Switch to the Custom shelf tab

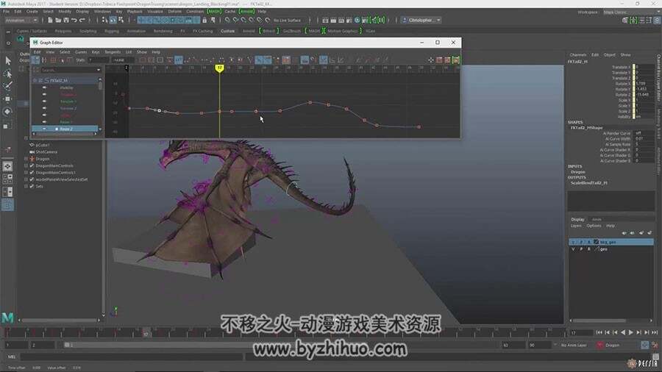pyautogui.click(x=227, y=31)
